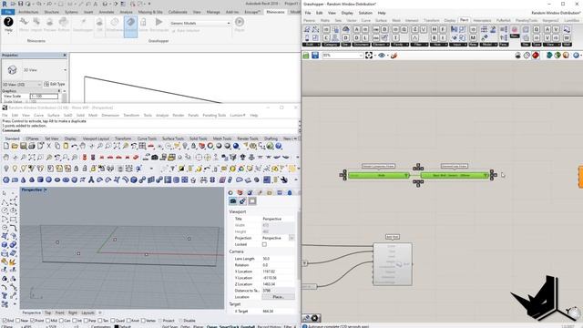Screen dimensions: 583x328
Task: Toggle the End osnap checkbox
Action: (5, 321)
